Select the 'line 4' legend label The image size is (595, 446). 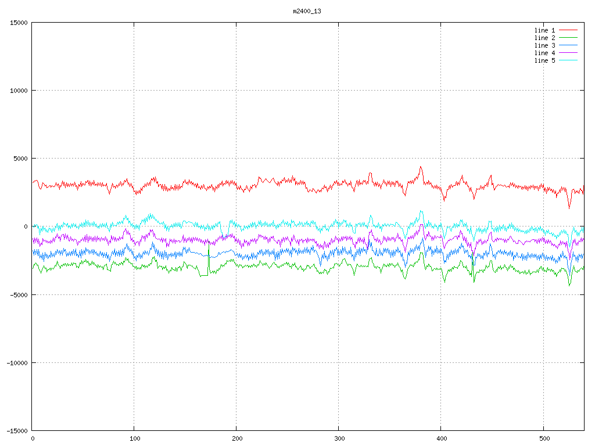click(x=544, y=53)
